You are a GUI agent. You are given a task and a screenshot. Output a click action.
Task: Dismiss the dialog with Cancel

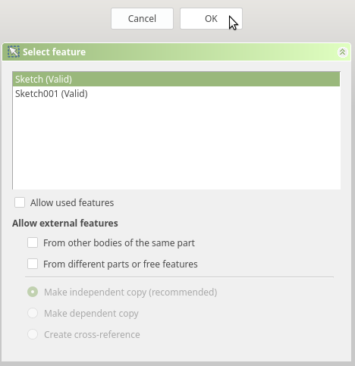point(142,19)
